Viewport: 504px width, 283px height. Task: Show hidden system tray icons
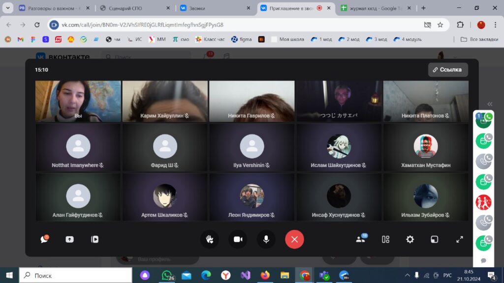coord(407,275)
